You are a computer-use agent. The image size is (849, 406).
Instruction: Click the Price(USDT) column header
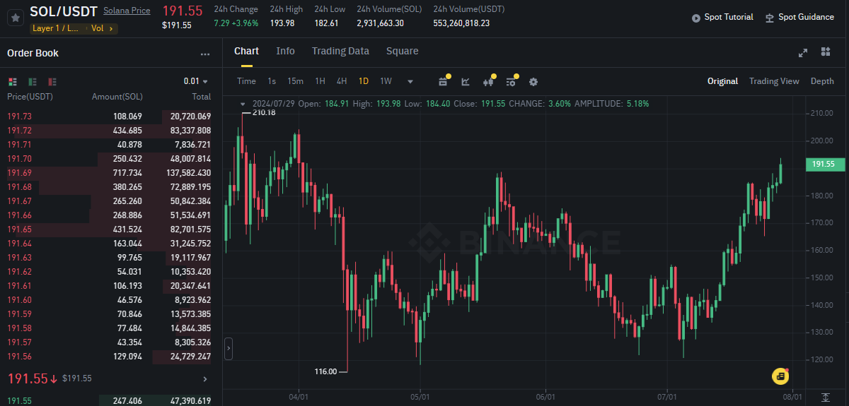[x=30, y=97]
